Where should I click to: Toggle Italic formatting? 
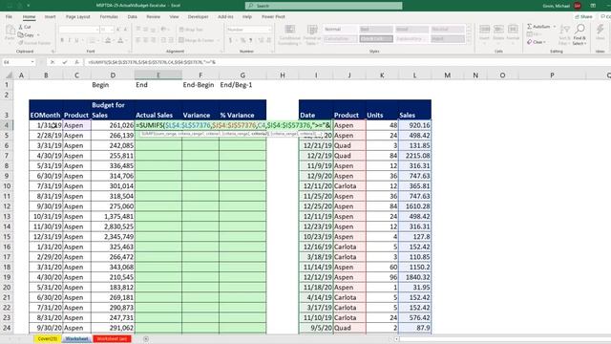(x=70, y=40)
